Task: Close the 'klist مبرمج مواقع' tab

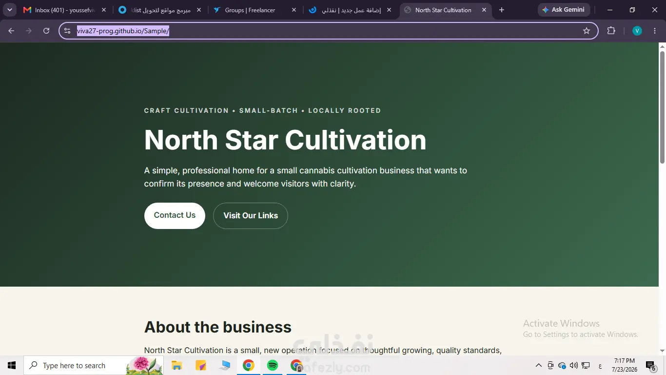Action: click(x=198, y=10)
